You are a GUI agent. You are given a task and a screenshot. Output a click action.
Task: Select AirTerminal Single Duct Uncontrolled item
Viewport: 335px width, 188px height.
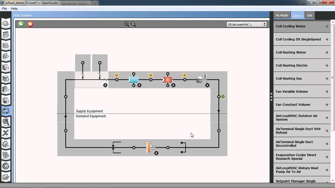[x=302, y=144]
